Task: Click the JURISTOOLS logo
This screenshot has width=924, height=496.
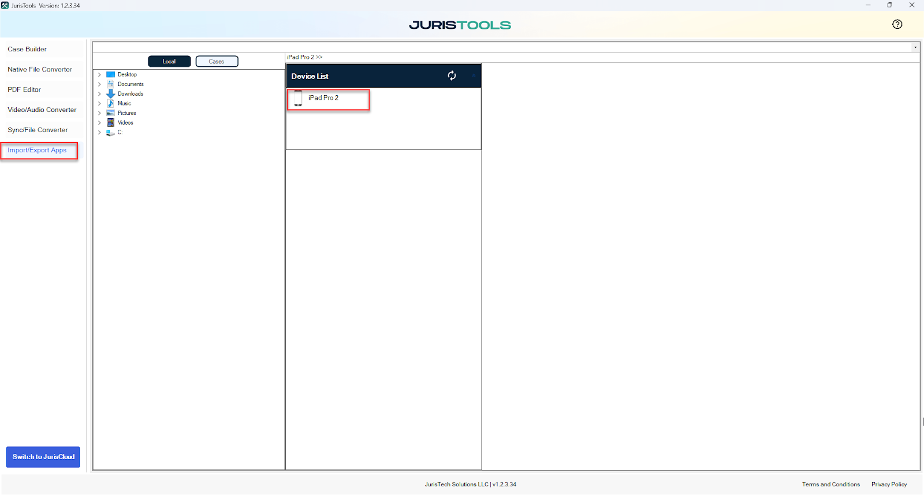Action: pos(460,25)
